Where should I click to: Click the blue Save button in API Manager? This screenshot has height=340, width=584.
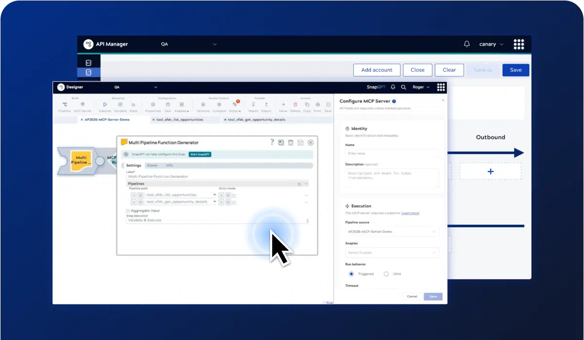(x=516, y=70)
